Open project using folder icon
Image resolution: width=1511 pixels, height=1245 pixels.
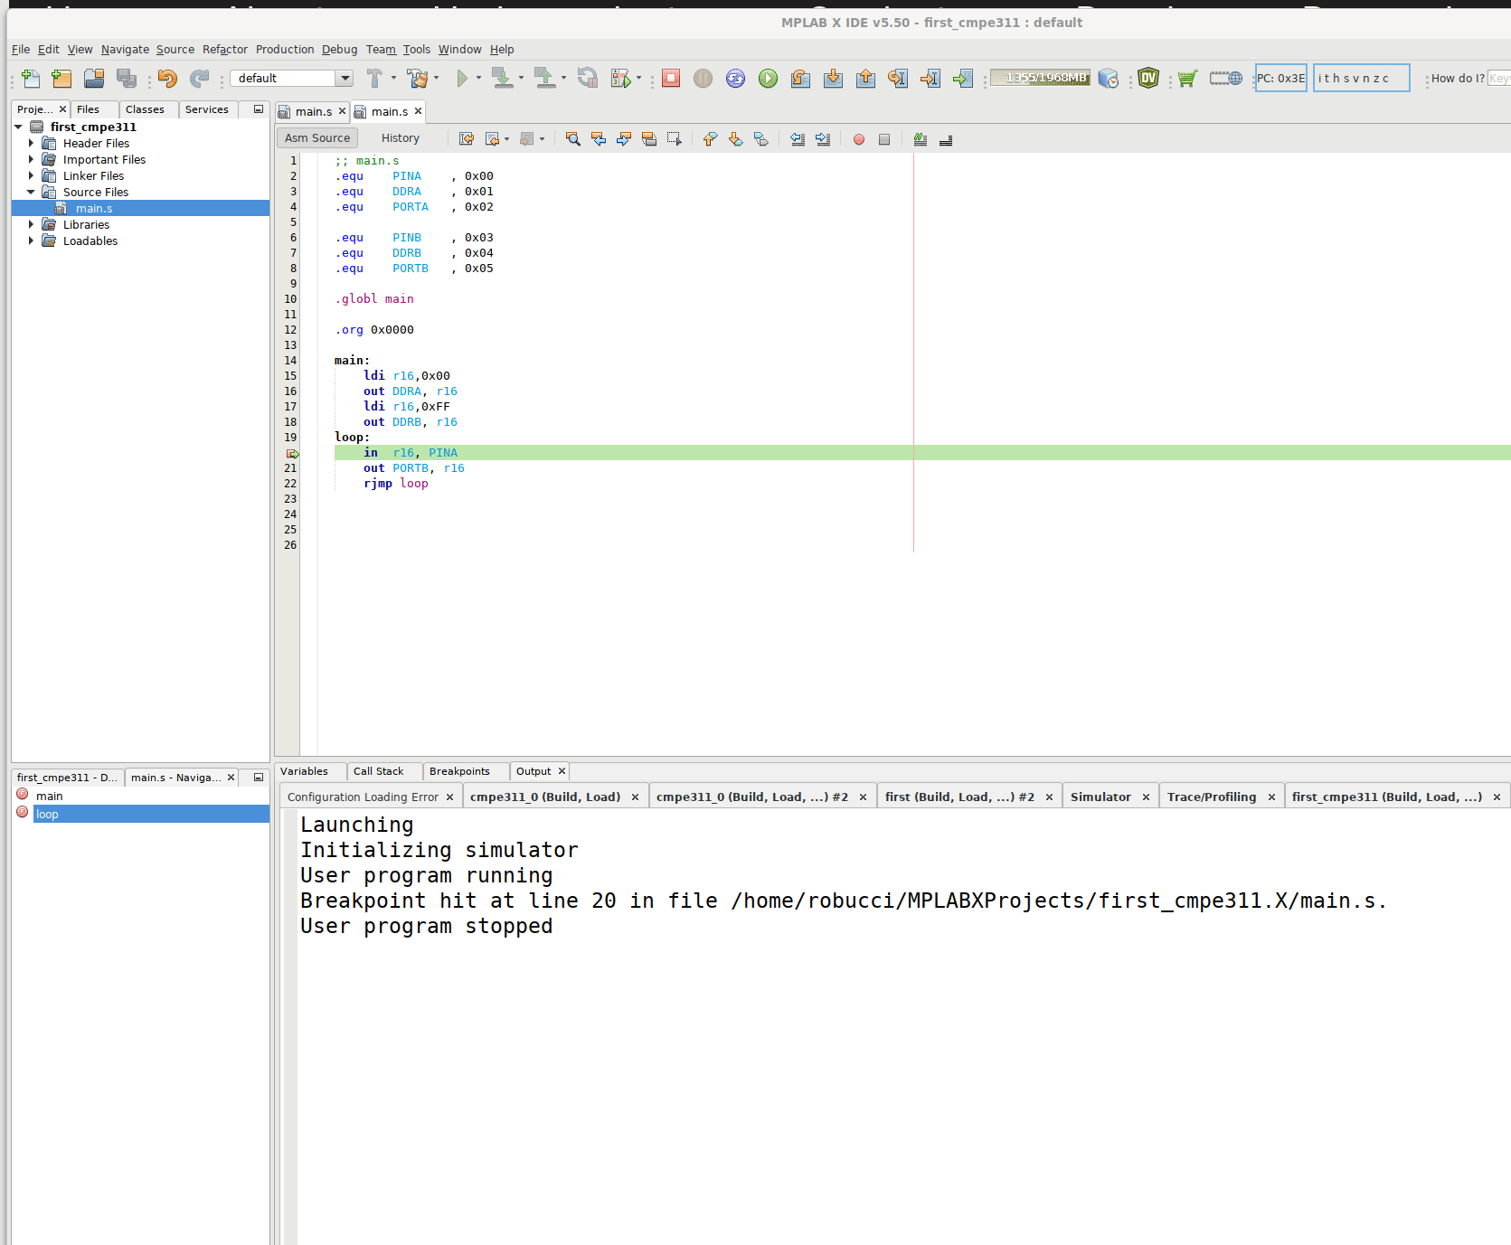[x=94, y=79]
